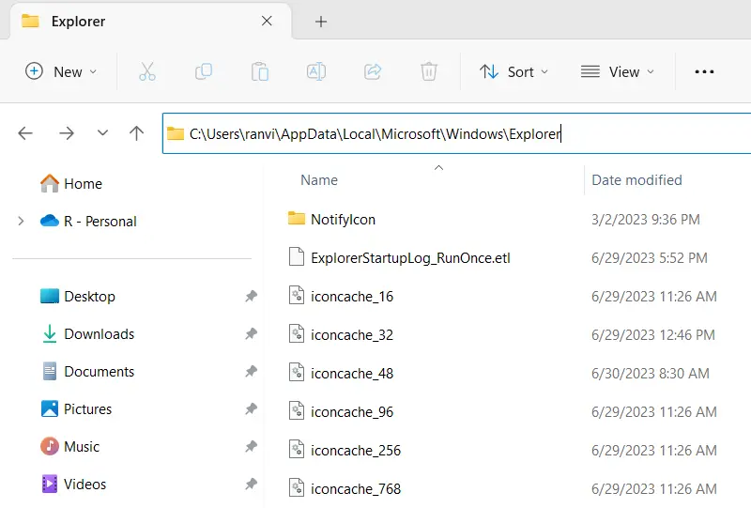Expand the R - Personal OneDrive node
Screen dimensions: 751x508
(21, 221)
